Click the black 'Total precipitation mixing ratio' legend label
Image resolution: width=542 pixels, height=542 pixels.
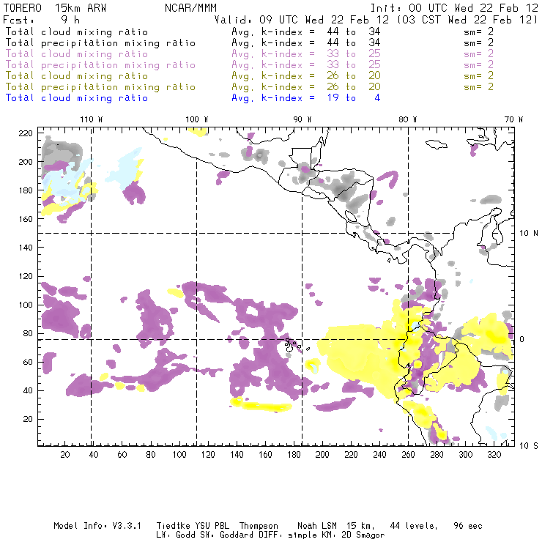point(100,42)
